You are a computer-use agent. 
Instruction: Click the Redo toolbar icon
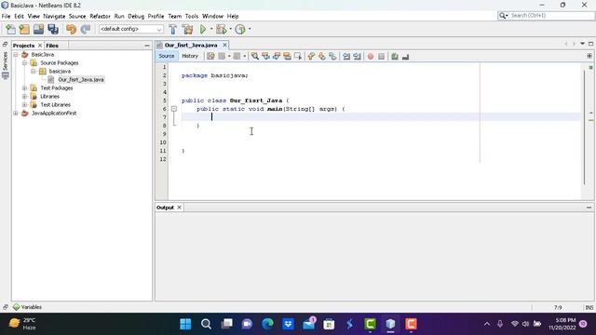[86, 29]
